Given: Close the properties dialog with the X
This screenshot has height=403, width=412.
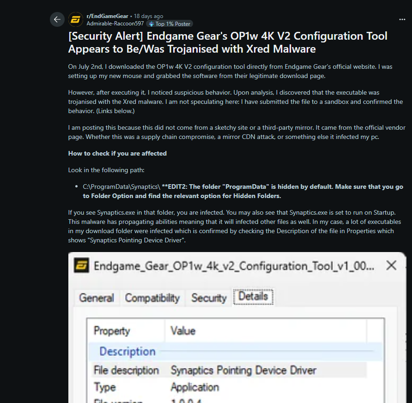Looking at the screenshot, I should click(391, 265).
